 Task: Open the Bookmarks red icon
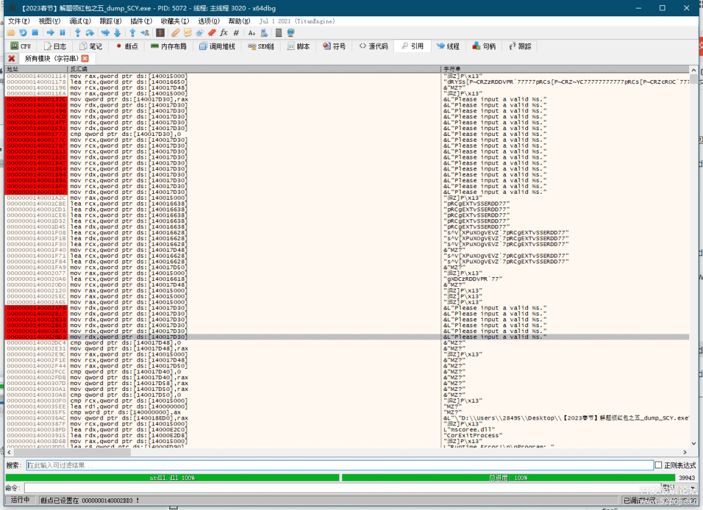click(x=212, y=33)
